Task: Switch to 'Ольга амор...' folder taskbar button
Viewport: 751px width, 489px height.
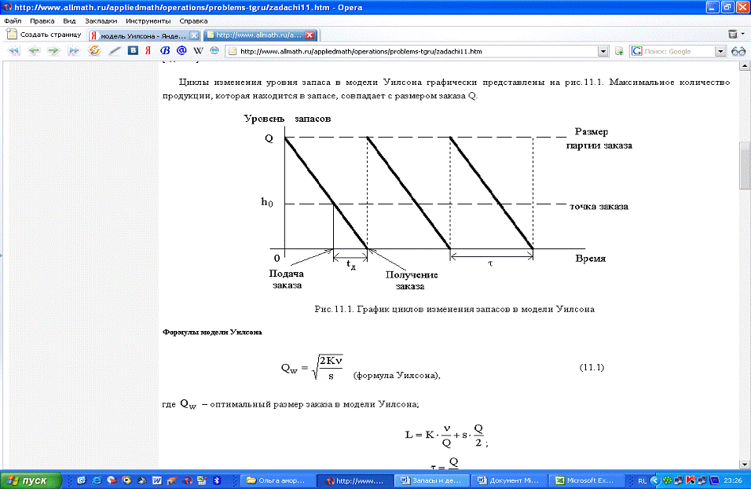Action: [x=277, y=480]
